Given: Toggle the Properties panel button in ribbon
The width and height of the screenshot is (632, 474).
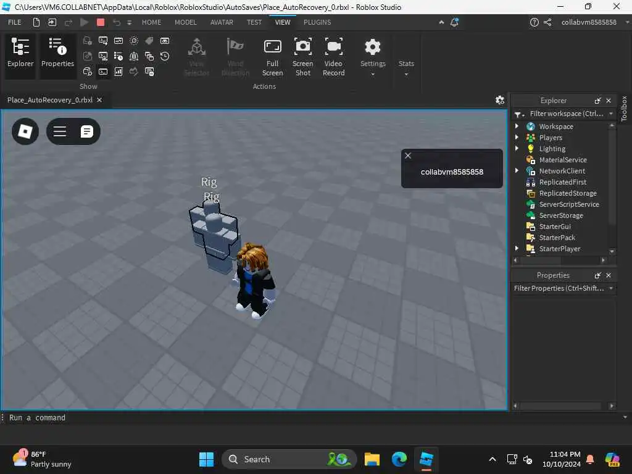Looking at the screenshot, I should [x=57, y=55].
